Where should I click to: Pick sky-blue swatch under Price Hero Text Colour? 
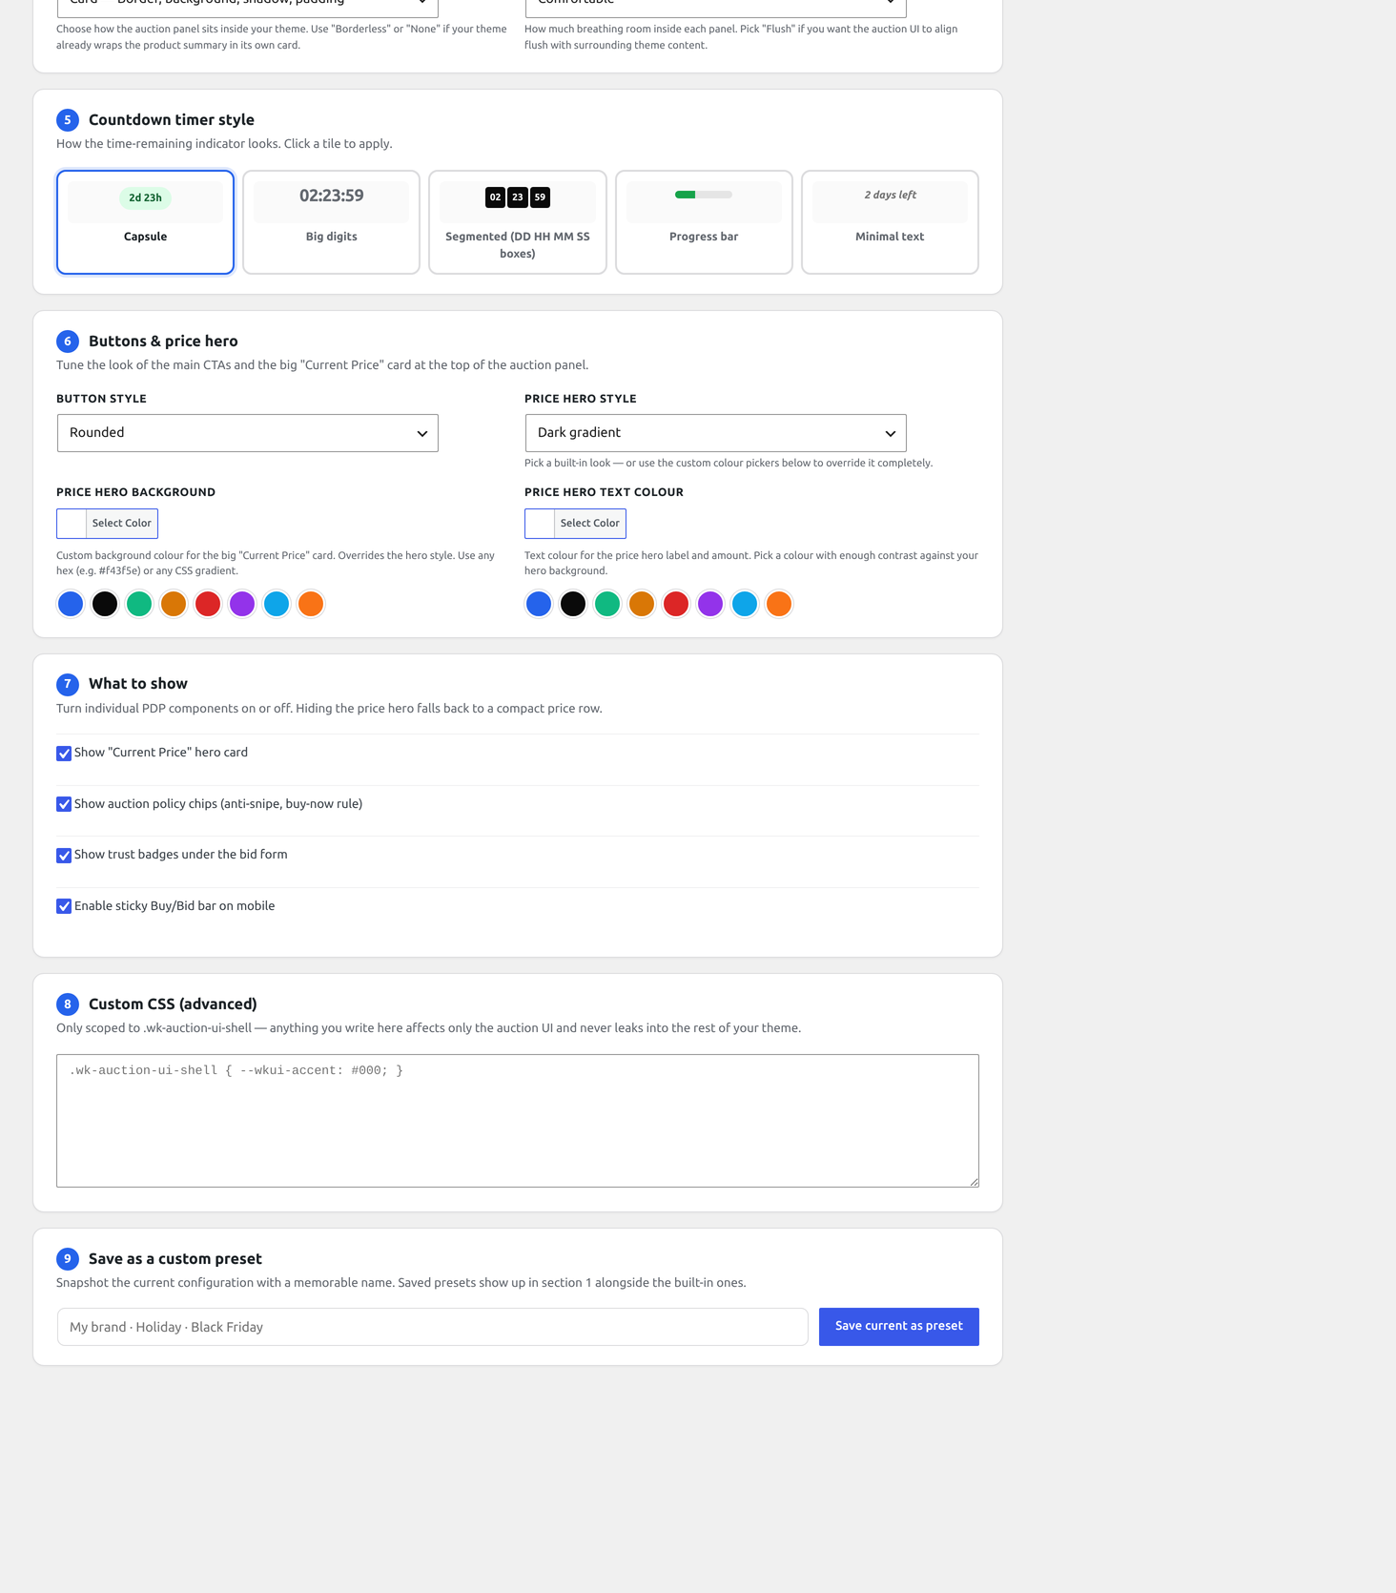745,604
